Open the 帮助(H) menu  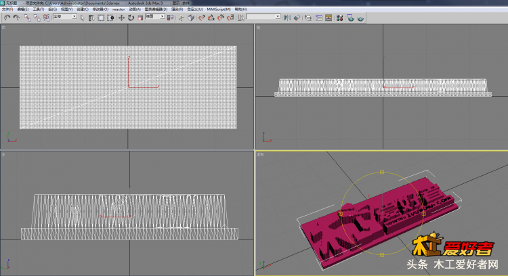[x=240, y=9]
